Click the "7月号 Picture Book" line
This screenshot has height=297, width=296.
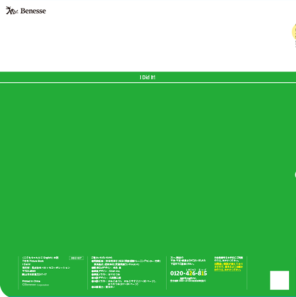point(33,261)
